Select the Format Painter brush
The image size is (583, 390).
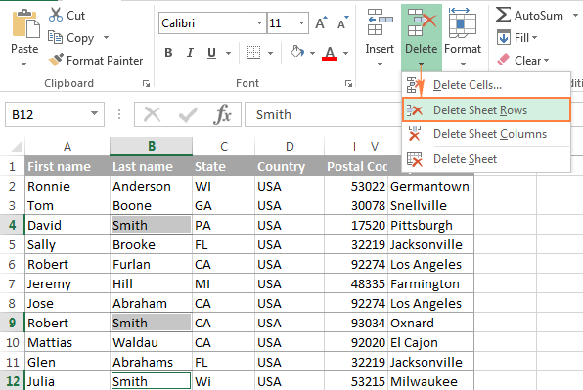click(56, 60)
